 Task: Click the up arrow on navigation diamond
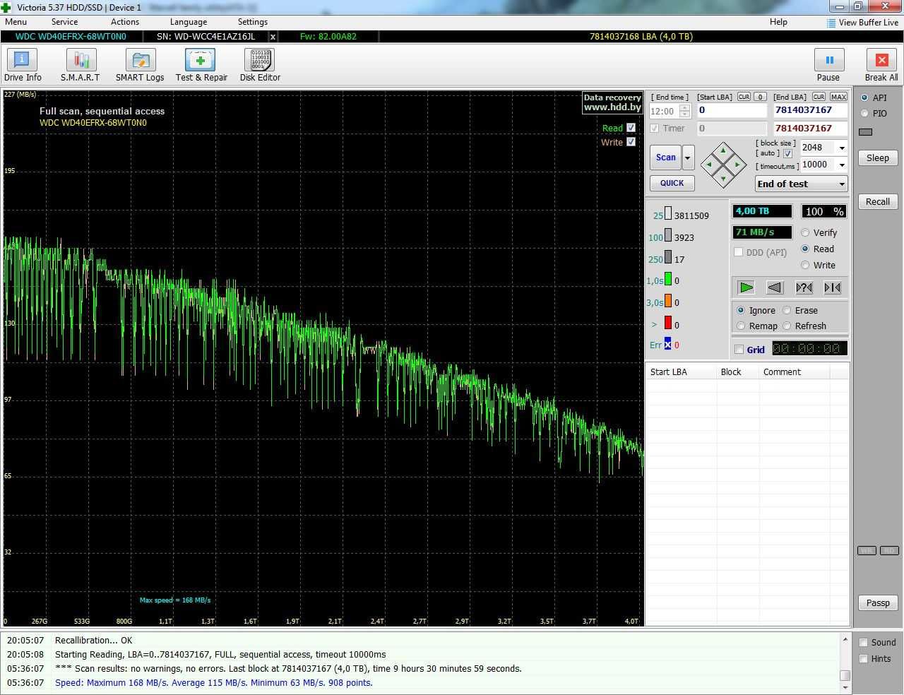(723, 151)
